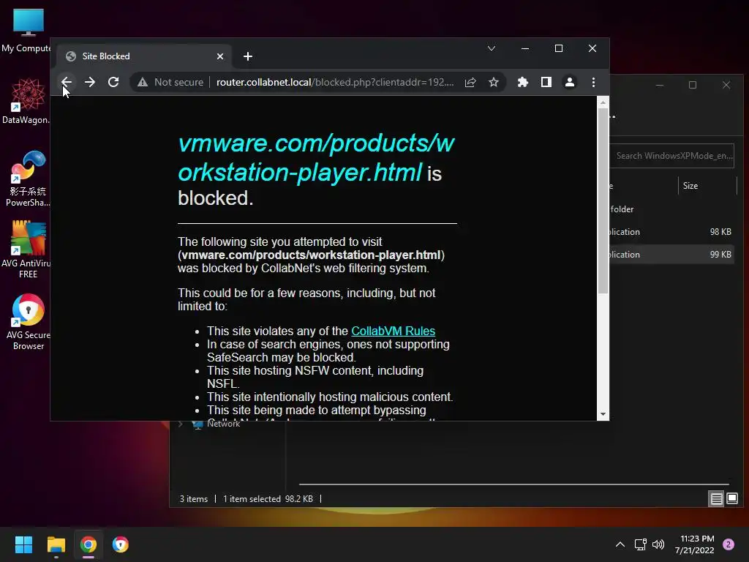
Task: Launch AVG Secure Browser desktop shortcut
Action: (x=29, y=322)
